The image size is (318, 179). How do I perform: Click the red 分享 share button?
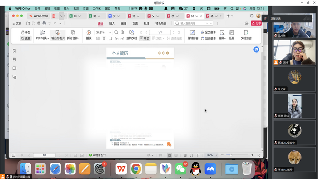click(256, 23)
